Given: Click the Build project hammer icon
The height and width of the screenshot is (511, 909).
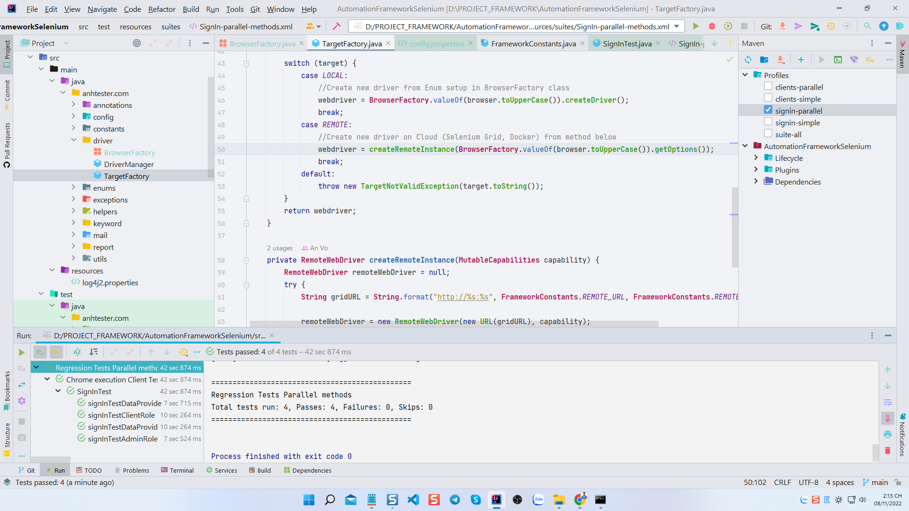Looking at the screenshot, I should 337,26.
